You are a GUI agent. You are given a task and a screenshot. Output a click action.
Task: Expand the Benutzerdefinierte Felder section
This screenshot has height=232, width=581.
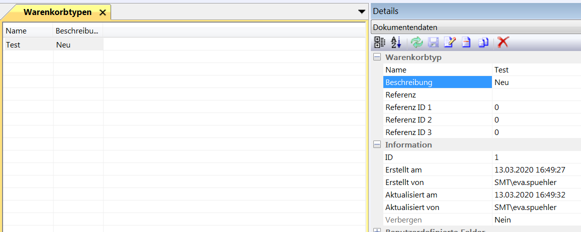tap(377, 230)
